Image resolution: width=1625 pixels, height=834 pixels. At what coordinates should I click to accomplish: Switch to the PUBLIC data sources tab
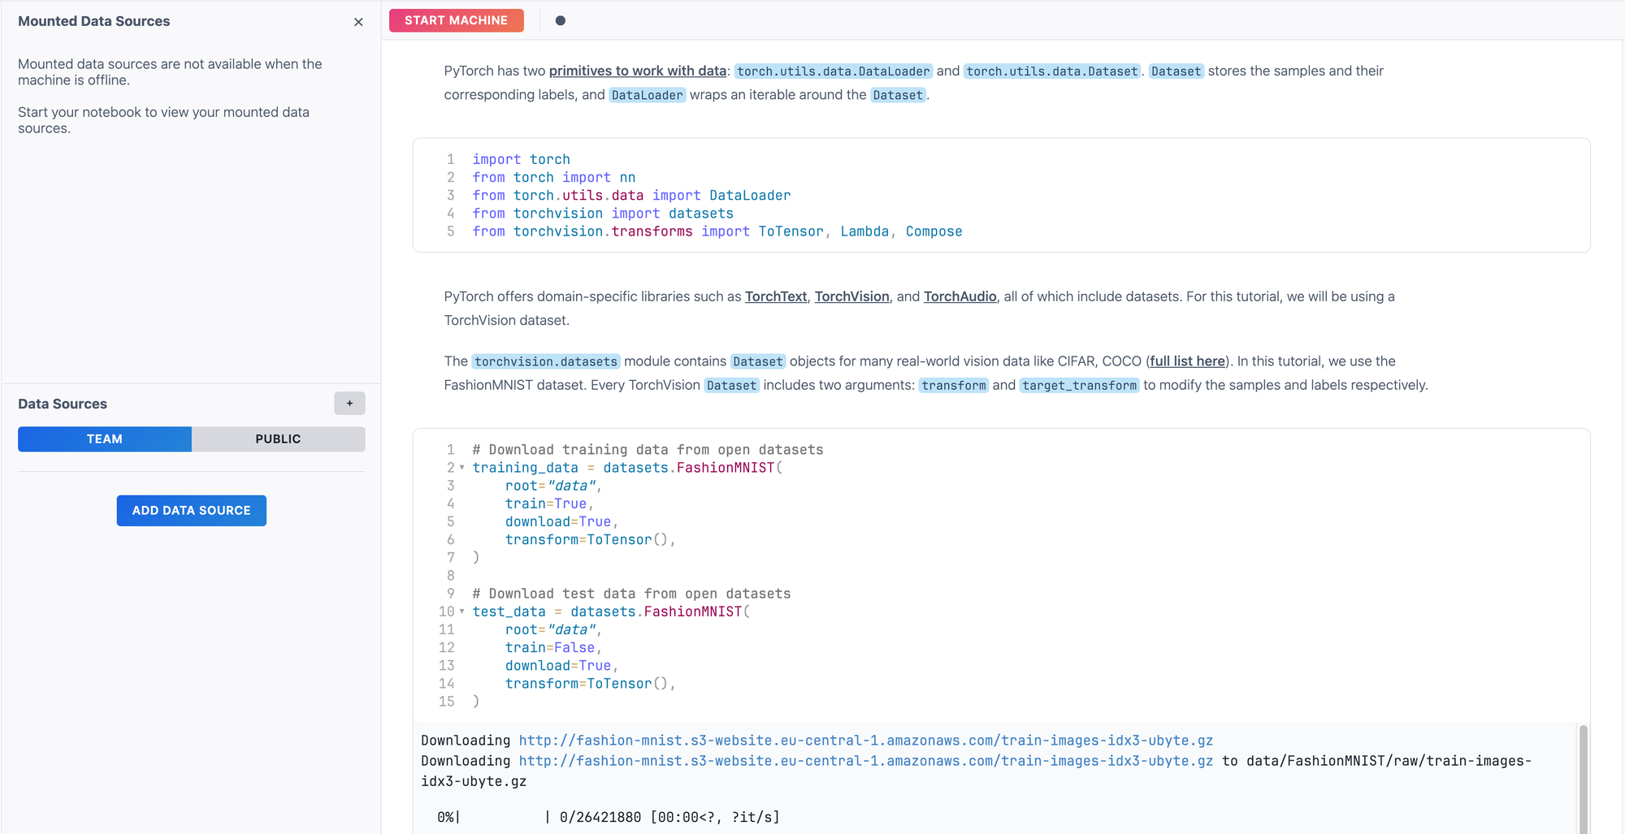pyautogui.click(x=279, y=439)
